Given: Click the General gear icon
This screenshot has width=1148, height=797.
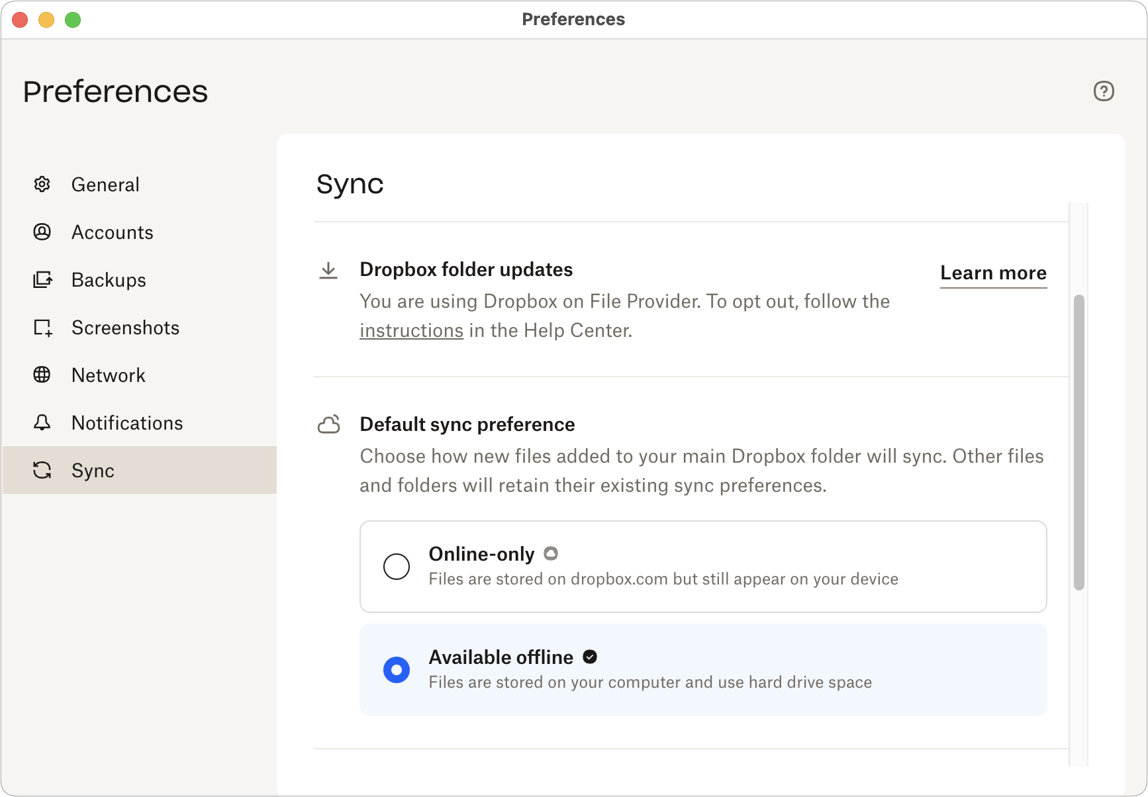Looking at the screenshot, I should (x=42, y=184).
